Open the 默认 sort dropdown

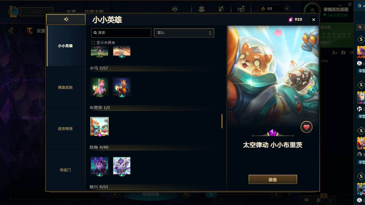(184, 33)
